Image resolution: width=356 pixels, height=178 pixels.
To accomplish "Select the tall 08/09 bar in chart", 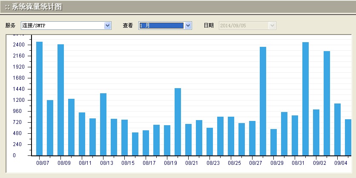I will 60,100.
